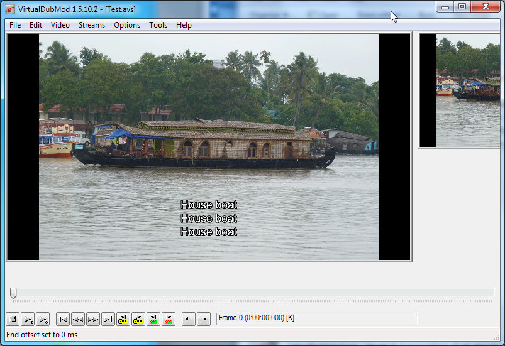Open the Options menu
This screenshot has height=346, width=505.
click(127, 25)
